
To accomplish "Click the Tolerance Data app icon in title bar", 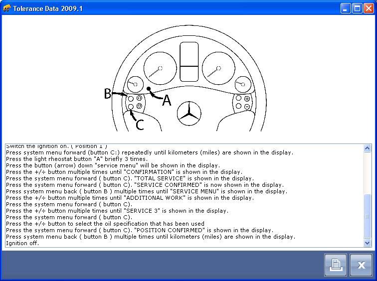I will tap(7, 8).
